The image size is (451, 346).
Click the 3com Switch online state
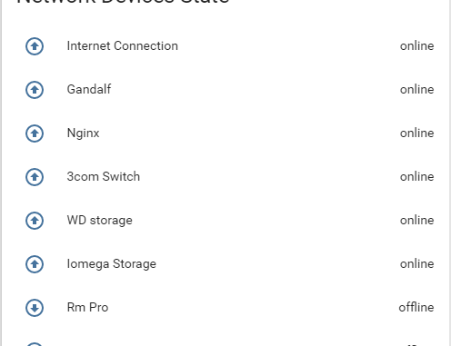pos(416,177)
